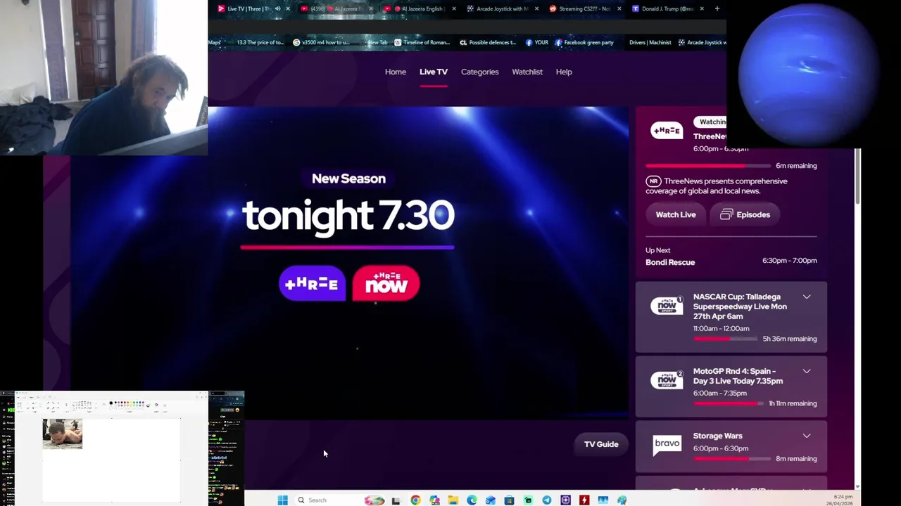Open the Watchlist page
The image size is (901, 506).
coord(527,72)
